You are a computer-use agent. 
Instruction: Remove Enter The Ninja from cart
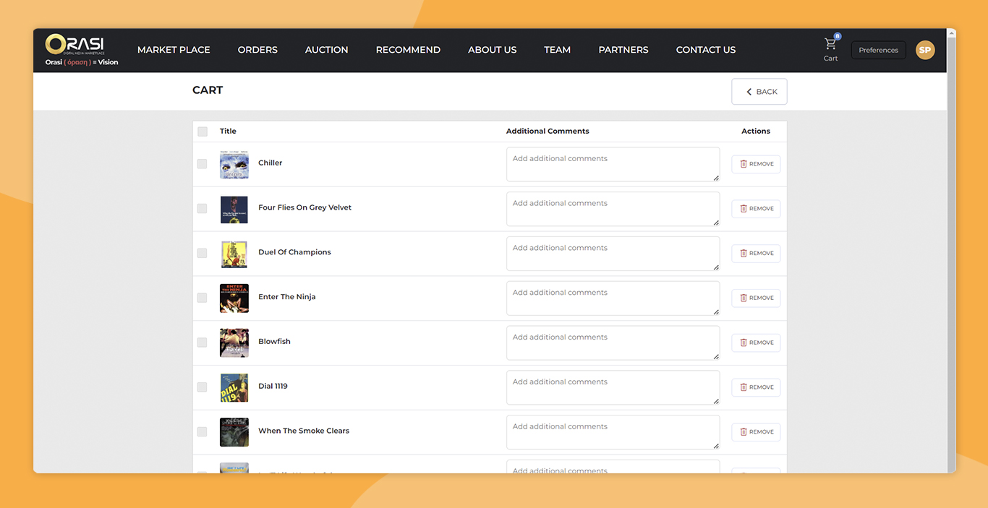tap(756, 298)
